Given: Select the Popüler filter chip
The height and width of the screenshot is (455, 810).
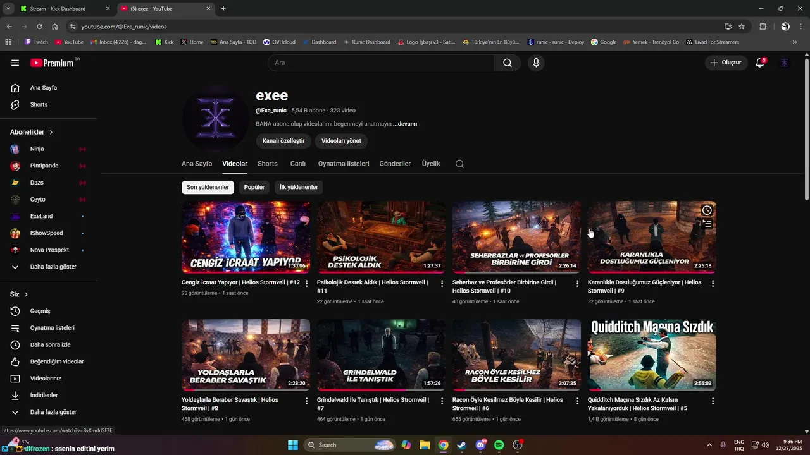Looking at the screenshot, I should click(254, 187).
